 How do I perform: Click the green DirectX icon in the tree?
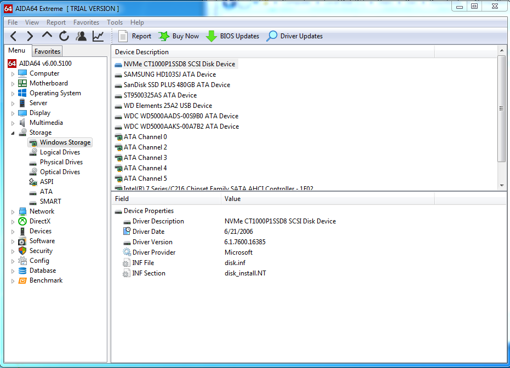point(22,221)
